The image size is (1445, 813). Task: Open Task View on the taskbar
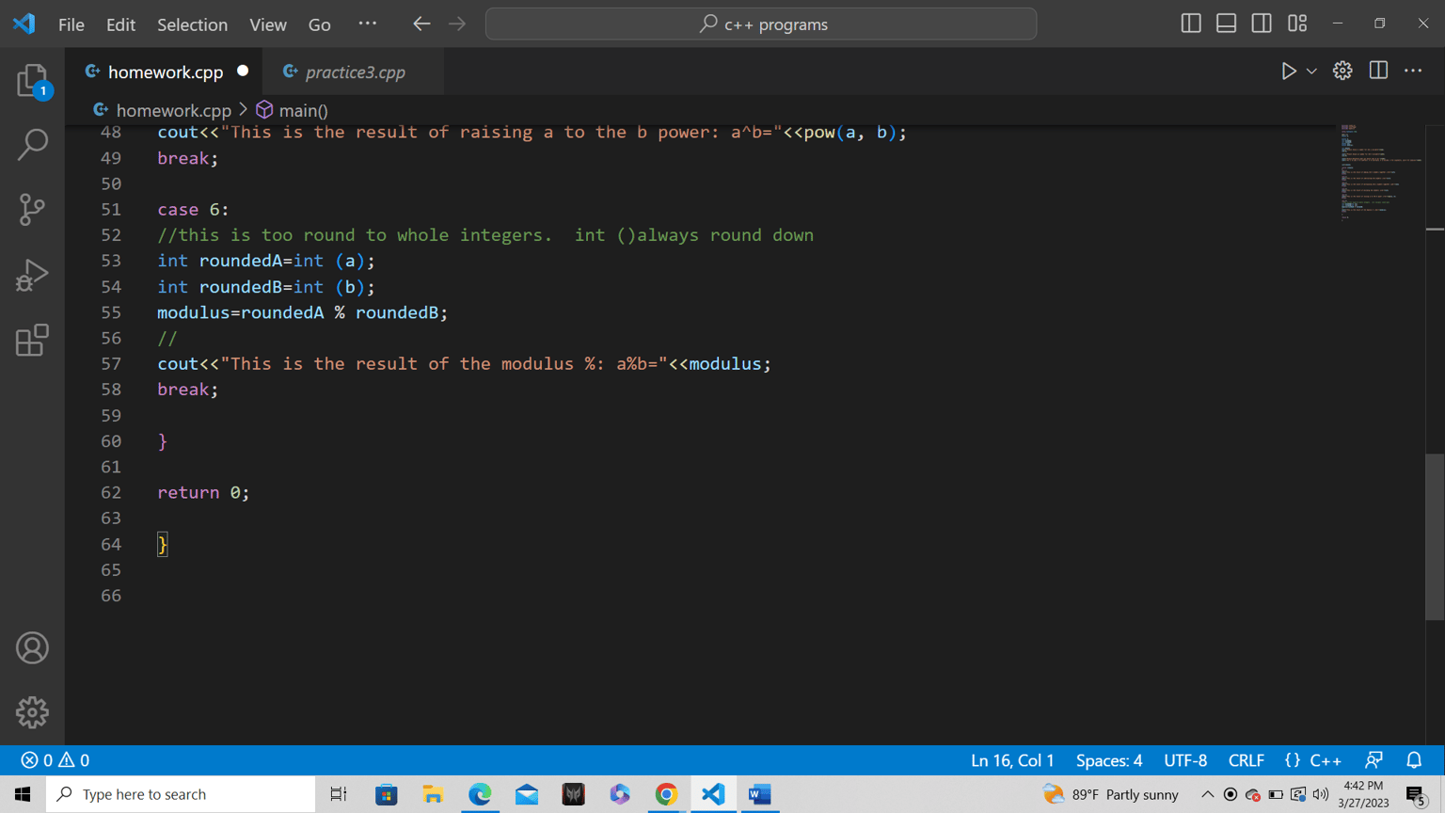pyautogui.click(x=339, y=794)
